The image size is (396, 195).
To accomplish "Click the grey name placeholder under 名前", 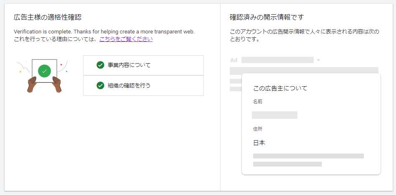I will 274,115.
